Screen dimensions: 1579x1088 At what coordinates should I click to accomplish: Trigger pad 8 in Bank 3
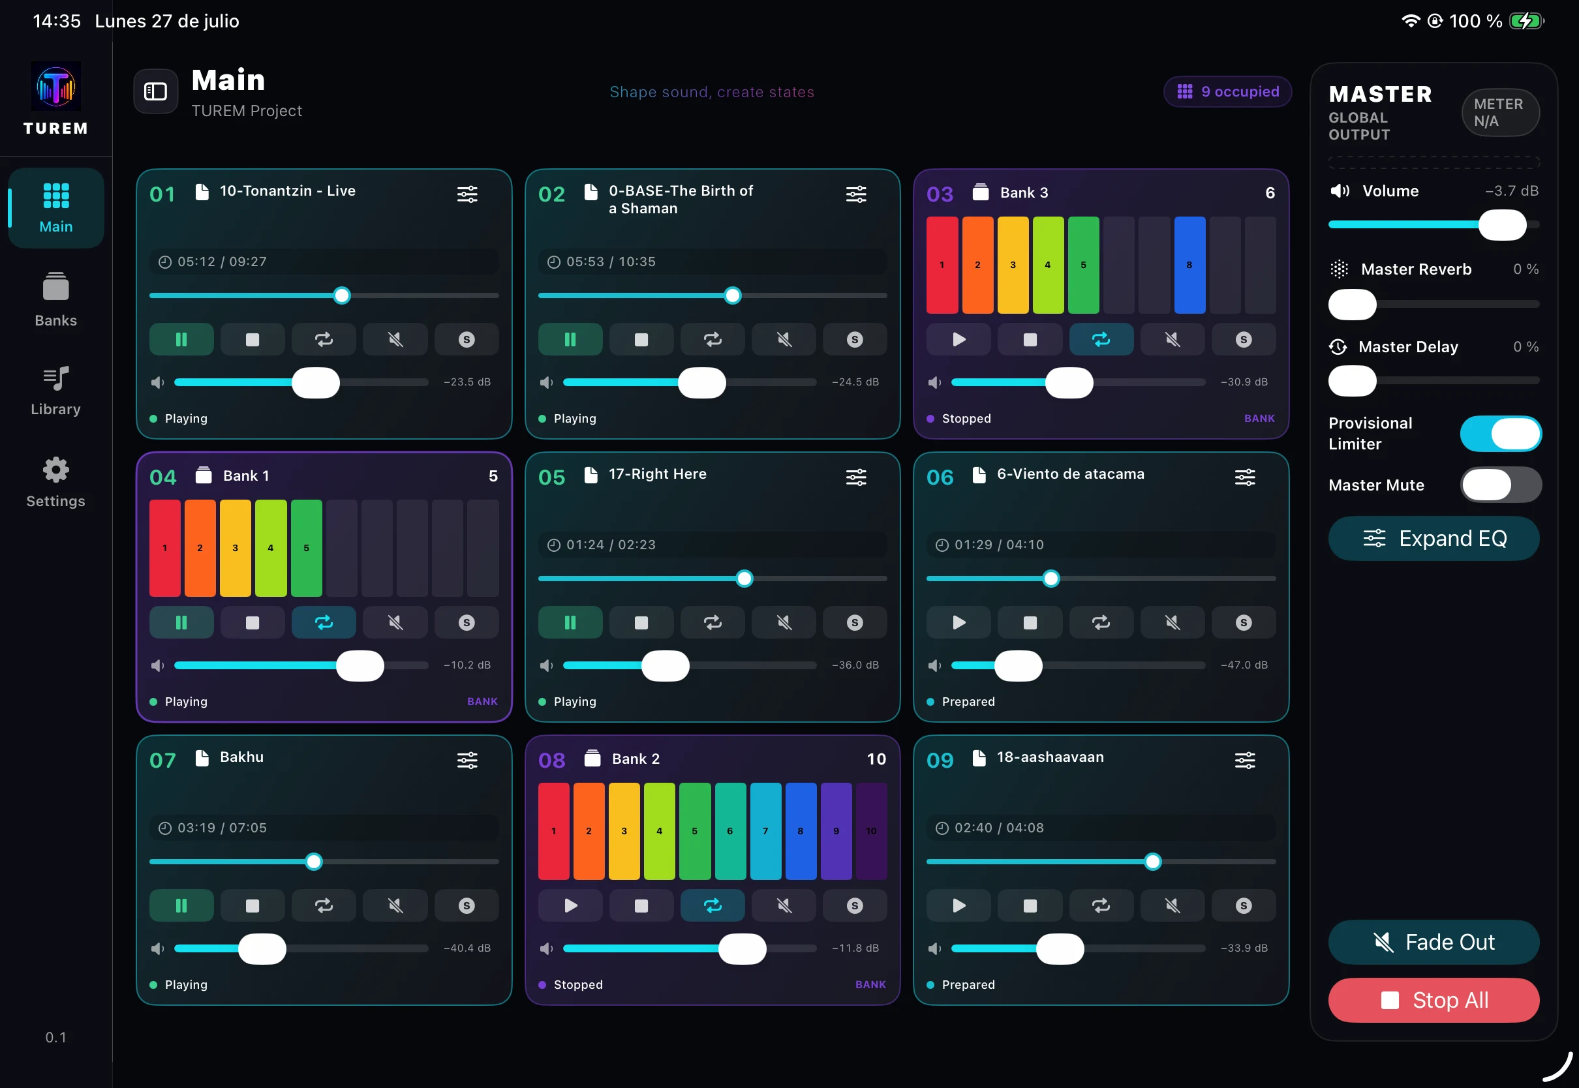coord(1189,265)
